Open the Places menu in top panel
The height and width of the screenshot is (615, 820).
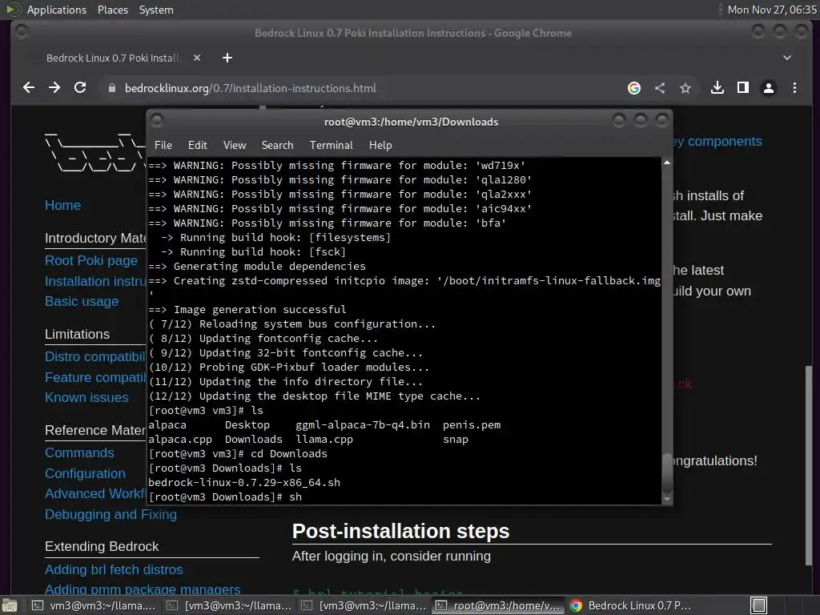click(113, 10)
